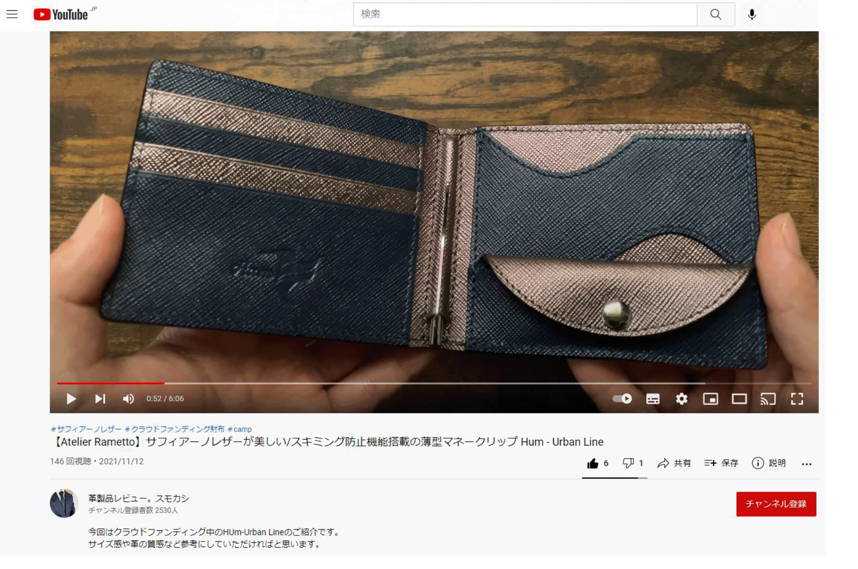Expand more actions via three dots
Screen dimensions: 858x569
(806, 464)
